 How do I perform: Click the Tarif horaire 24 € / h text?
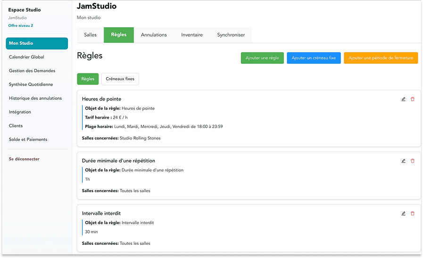click(x=106, y=117)
